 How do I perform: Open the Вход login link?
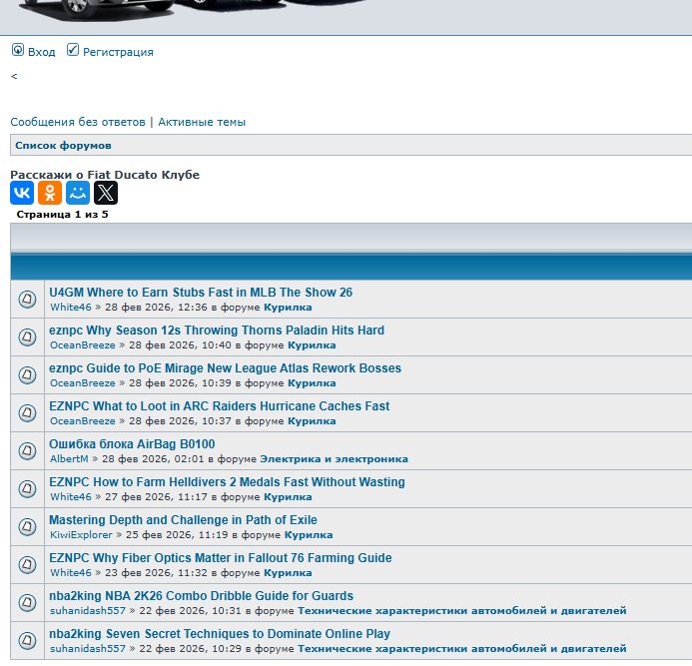[x=42, y=52]
